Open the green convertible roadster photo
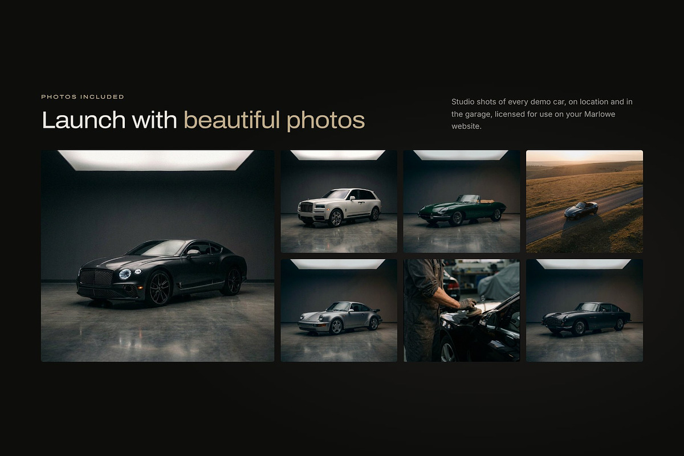The image size is (684, 456). pyautogui.click(x=462, y=201)
